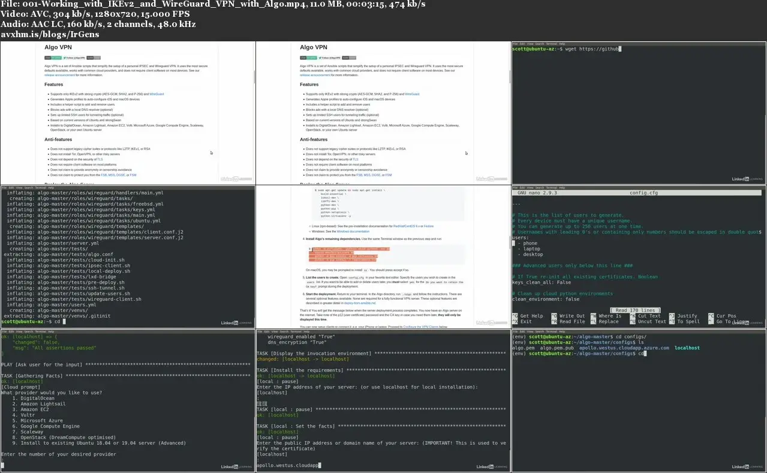Select provider option 5. Microsoft Azure
The image size is (767, 473).
tap(37, 421)
